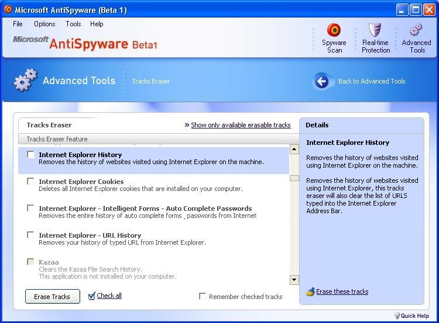Click the Quick Help label
Screen dimensions: 439x323
[414, 316]
